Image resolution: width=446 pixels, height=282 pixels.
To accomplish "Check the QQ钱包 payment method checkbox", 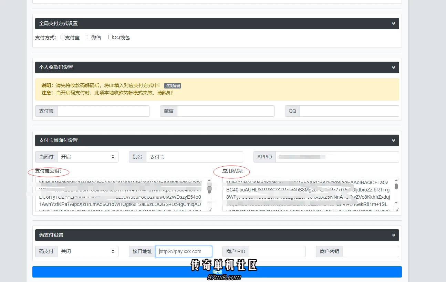I will [110, 37].
